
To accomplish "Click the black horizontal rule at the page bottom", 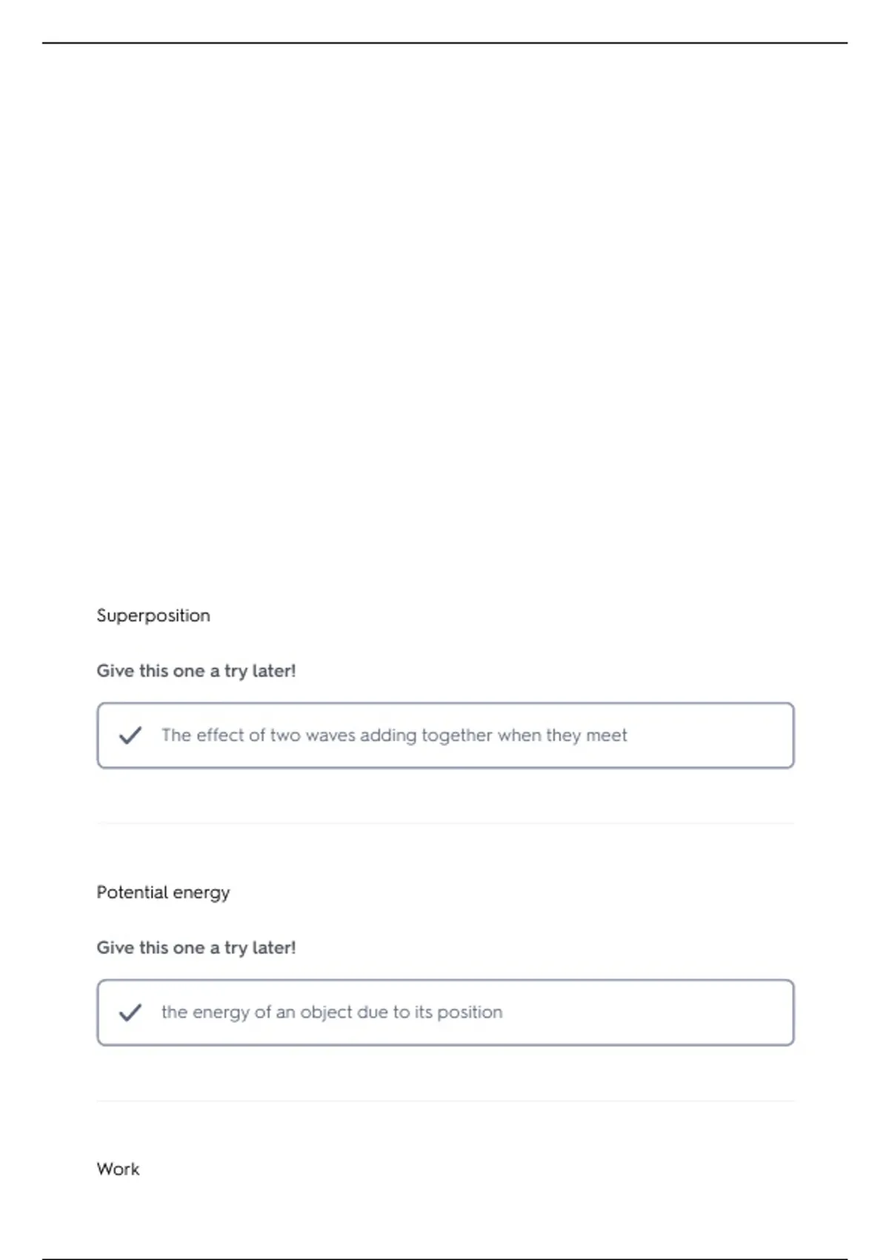I will pos(444,1259).
